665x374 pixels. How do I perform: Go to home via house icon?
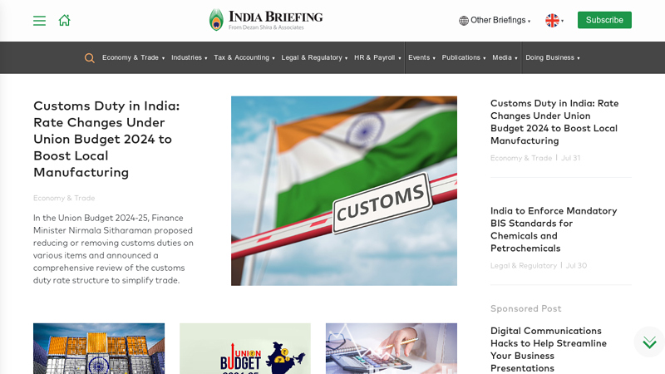click(x=65, y=20)
